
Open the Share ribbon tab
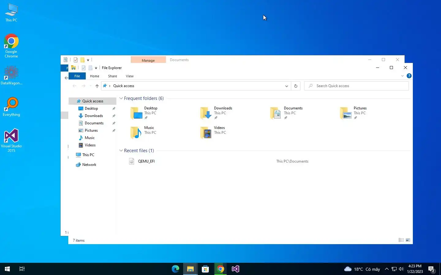112,76
